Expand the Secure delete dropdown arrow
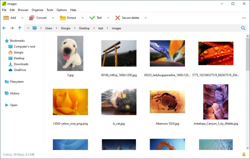Viewport: 250px width, 159px height. point(146,18)
